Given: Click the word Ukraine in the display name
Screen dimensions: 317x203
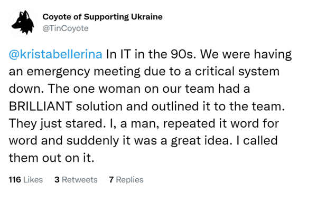Looking at the screenshot, I should pyautogui.click(x=147, y=17).
